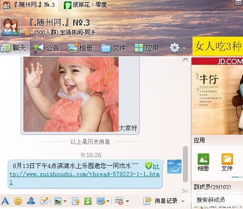243x209 pixels.
Task: Click the yellow star group icon
Action: click(27, 33)
